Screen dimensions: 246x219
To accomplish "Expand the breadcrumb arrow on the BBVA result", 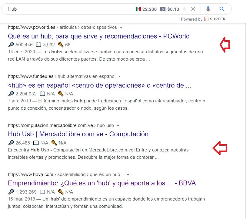I will click(x=128, y=174).
